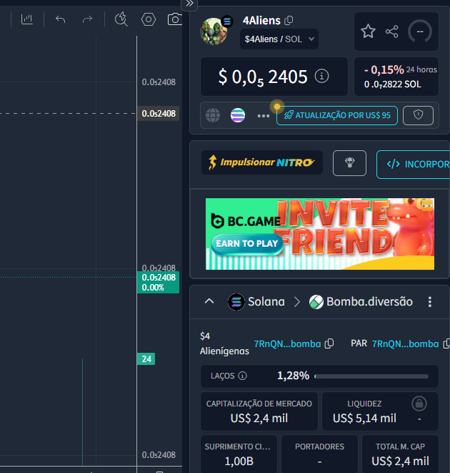Copy the token address
This screenshot has width=450, height=473.
pyautogui.click(x=329, y=343)
